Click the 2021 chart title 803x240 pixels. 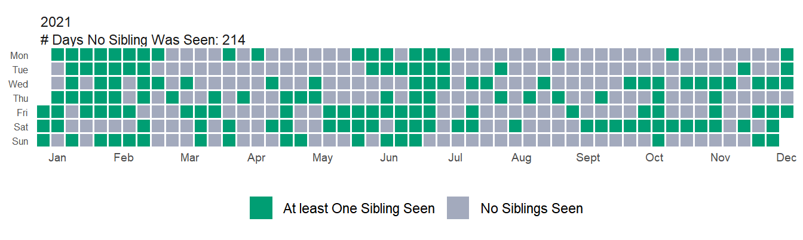click(x=56, y=23)
